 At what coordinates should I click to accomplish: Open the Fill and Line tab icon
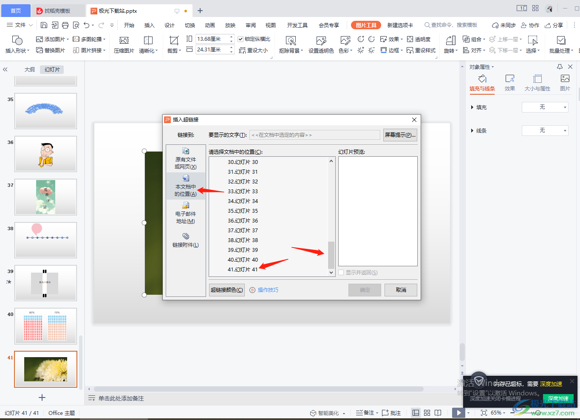click(x=482, y=79)
